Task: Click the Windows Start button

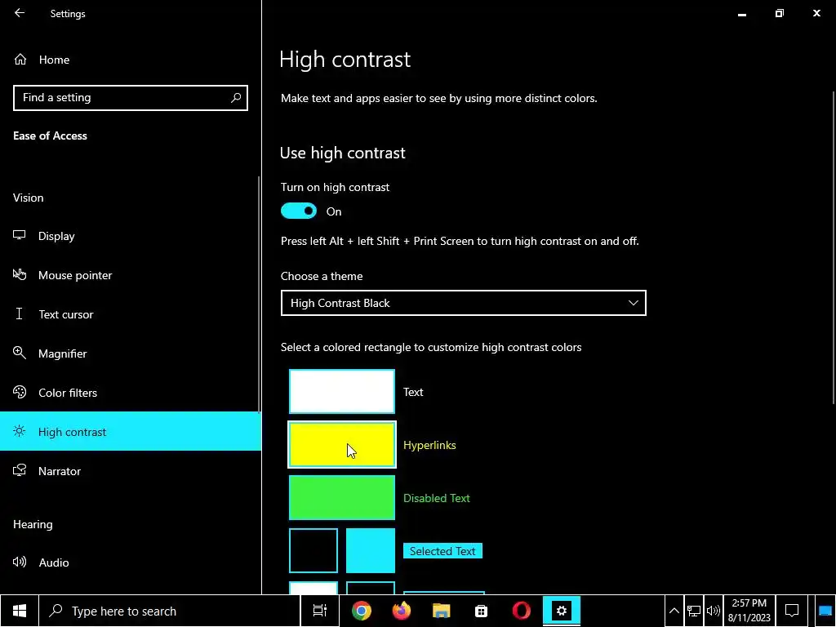Action: [20, 611]
